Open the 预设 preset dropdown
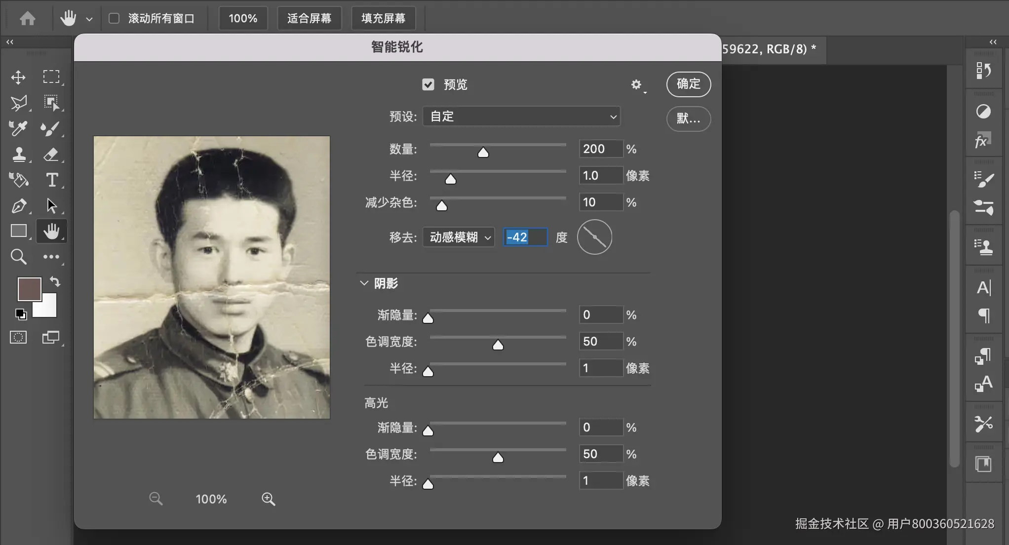This screenshot has height=545, width=1009. point(521,117)
